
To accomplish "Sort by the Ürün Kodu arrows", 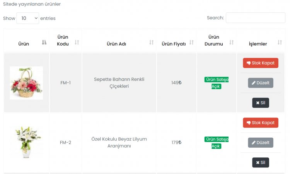I will (77, 43).
